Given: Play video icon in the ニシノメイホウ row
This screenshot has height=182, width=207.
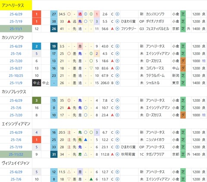Looking at the screenshot, I should pyautogui.click(x=117, y=140).
